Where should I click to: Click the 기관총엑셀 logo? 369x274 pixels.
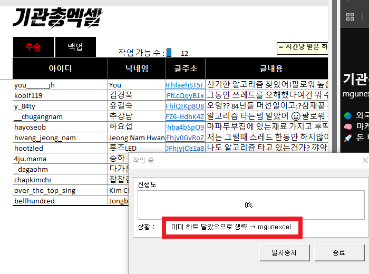click(x=58, y=18)
